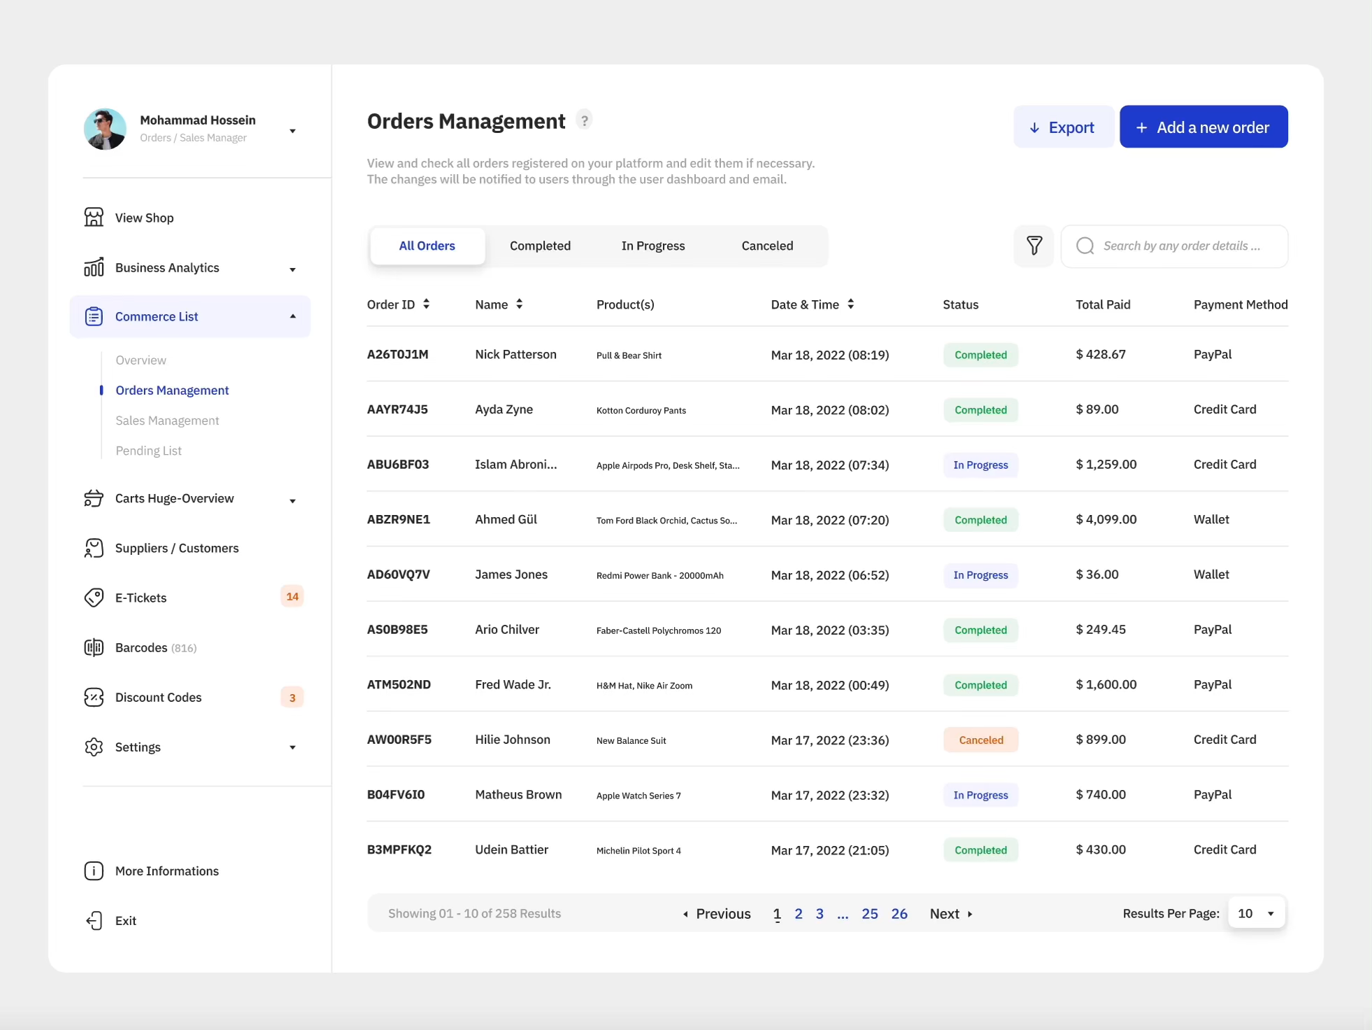Click in the order search field
The image size is (1372, 1030).
click(x=1175, y=246)
